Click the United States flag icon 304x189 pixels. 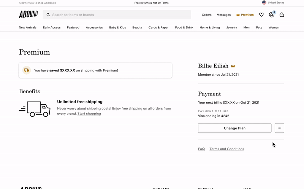point(264,3)
